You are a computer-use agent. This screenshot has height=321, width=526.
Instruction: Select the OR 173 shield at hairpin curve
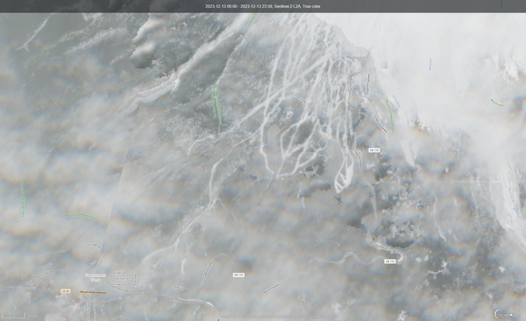click(x=389, y=260)
